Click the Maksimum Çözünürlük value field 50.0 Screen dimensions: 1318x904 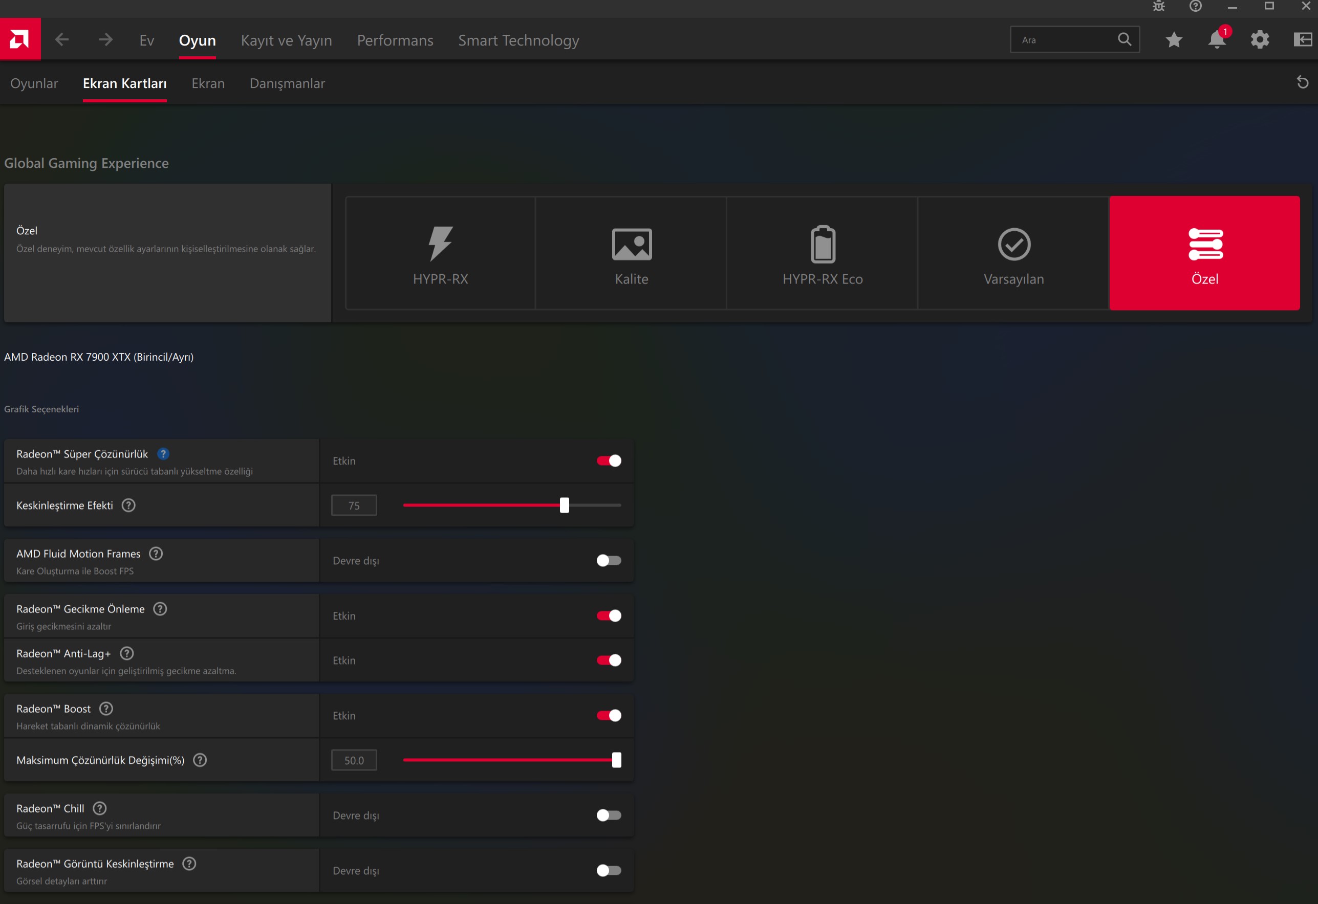pos(354,761)
